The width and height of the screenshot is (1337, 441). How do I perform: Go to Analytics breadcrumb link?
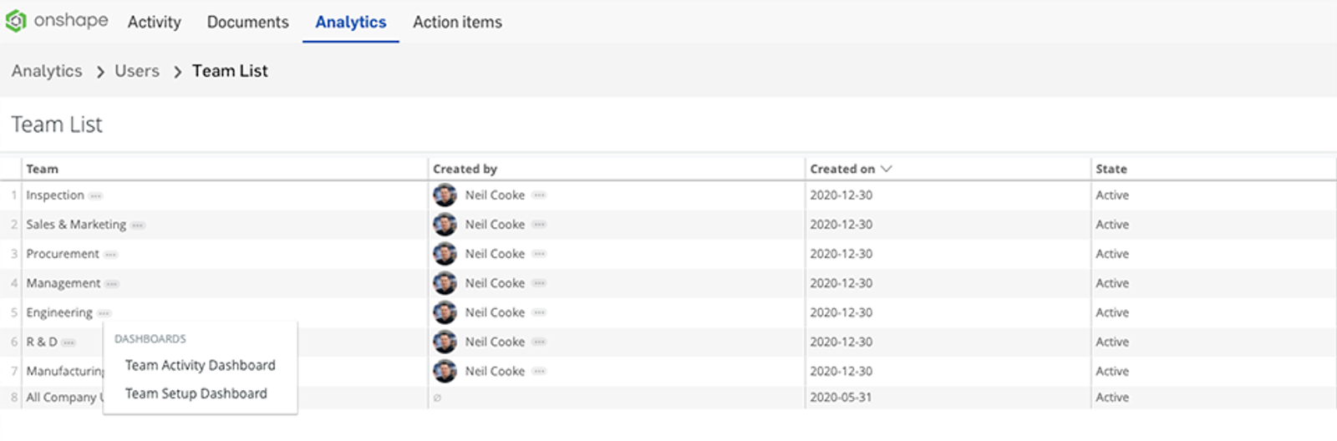coord(47,71)
